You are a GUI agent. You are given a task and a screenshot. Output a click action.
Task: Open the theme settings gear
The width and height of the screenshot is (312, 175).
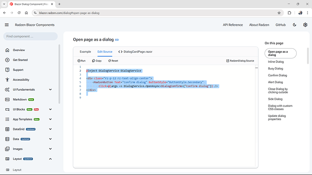pos(305,25)
